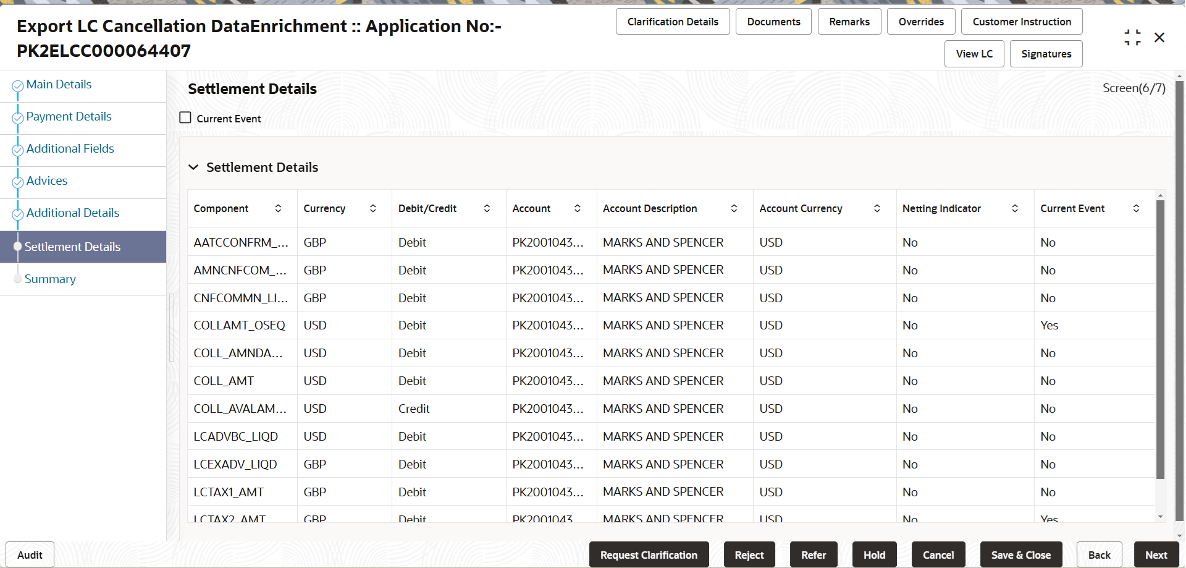Open the Additional Fields step
Viewport: 1186px width, 568px height.
pyautogui.click(x=70, y=149)
